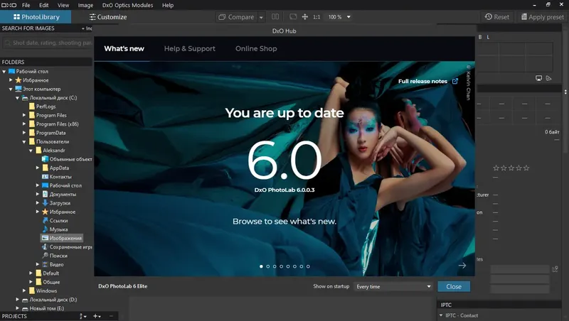
Task: Select the third carousel dot indicator
Action: pyautogui.click(x=275, y=266)
